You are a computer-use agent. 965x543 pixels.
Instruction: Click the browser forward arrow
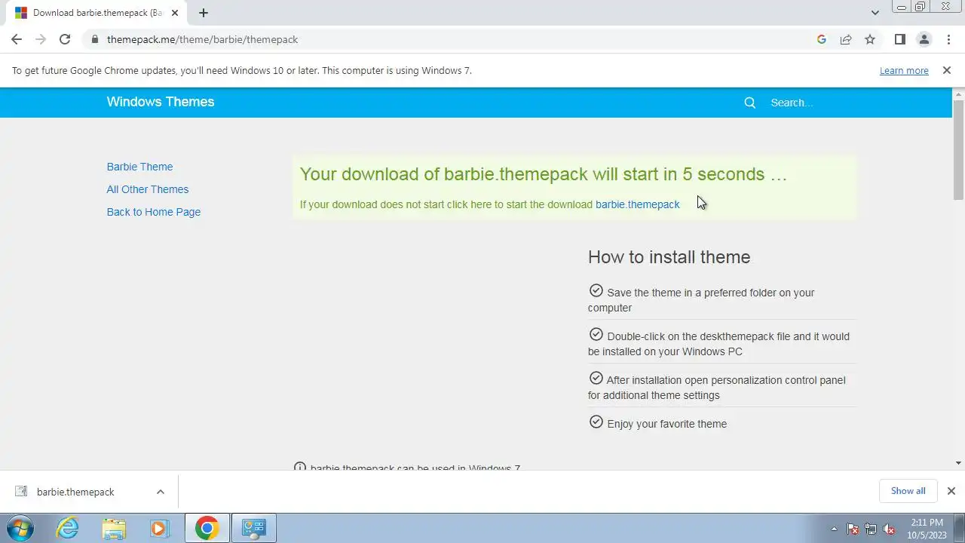(41, 39)
